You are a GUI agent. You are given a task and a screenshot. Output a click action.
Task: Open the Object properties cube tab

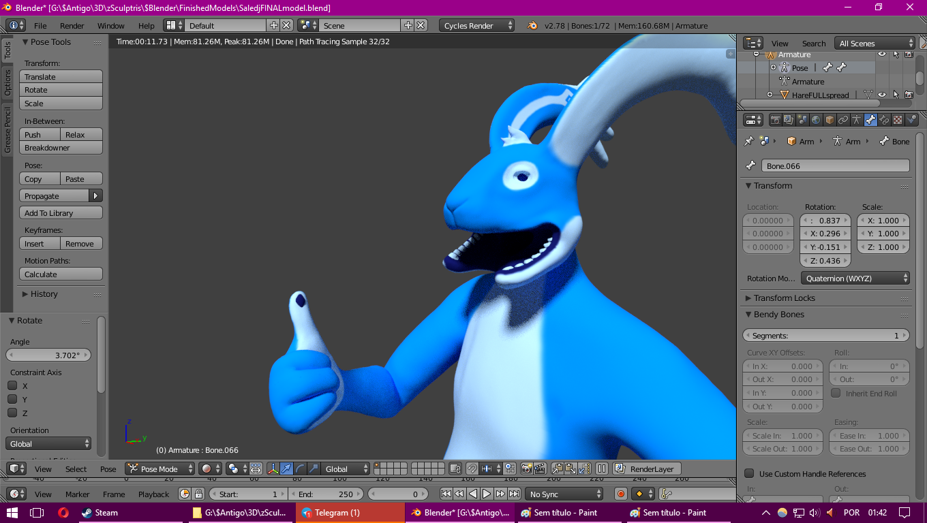830,120
